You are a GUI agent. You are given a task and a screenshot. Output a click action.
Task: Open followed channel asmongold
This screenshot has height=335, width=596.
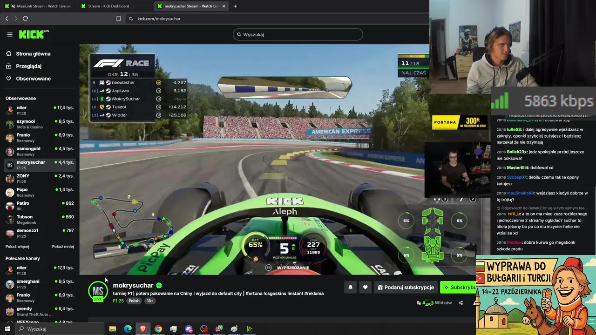point(39,151)
